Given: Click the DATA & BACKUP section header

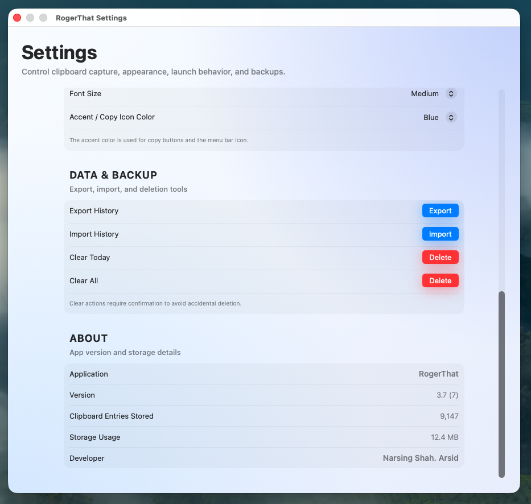Looking at the screenshot, I should point(113,175).
